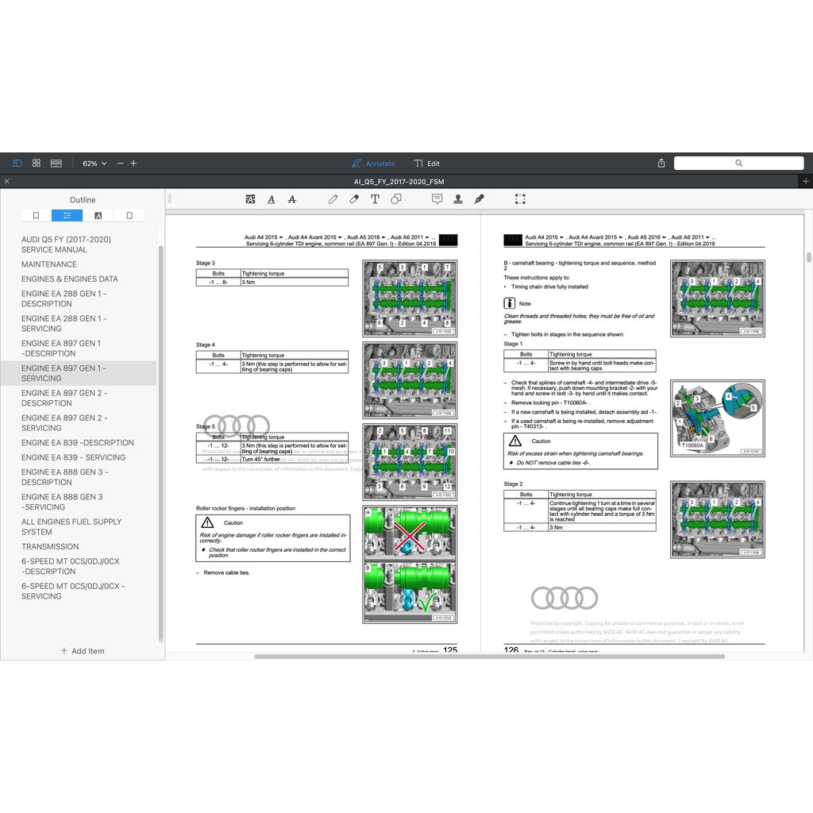Click the Share icon near search

(661, 163)
